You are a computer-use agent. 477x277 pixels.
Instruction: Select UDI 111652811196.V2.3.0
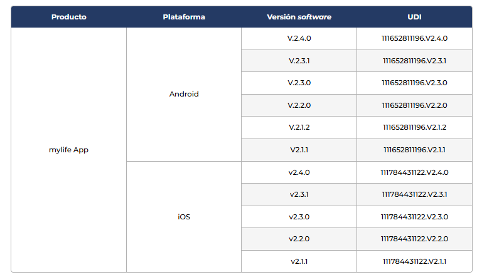[414, 83]
